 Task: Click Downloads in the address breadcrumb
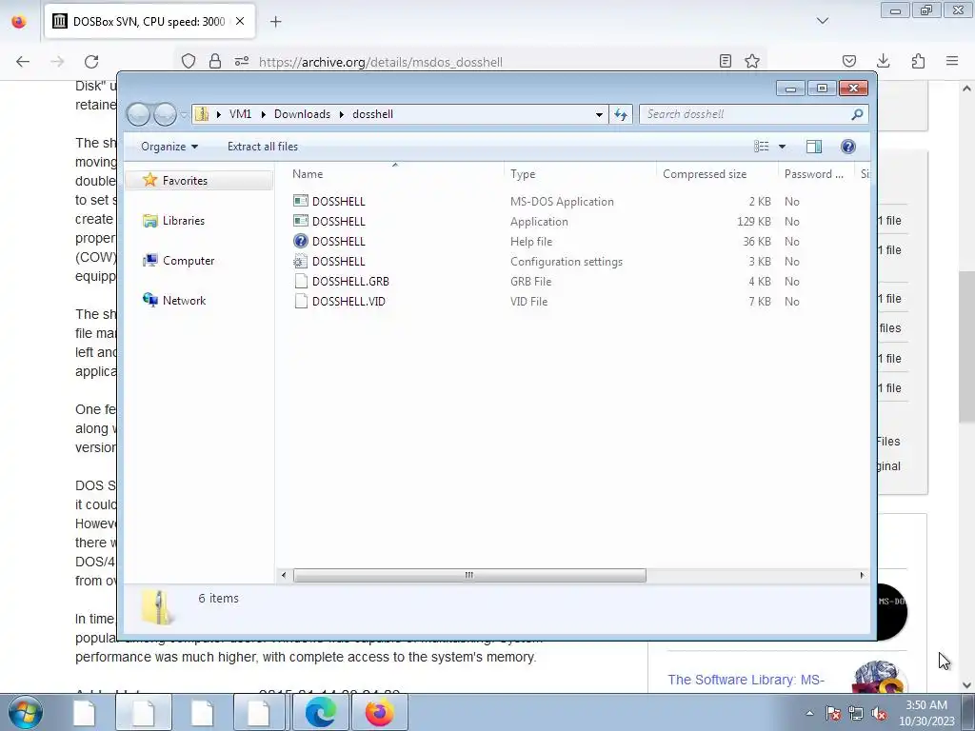tap(302, 114)
